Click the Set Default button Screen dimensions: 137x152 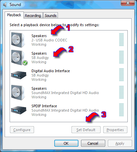(86, 130)
